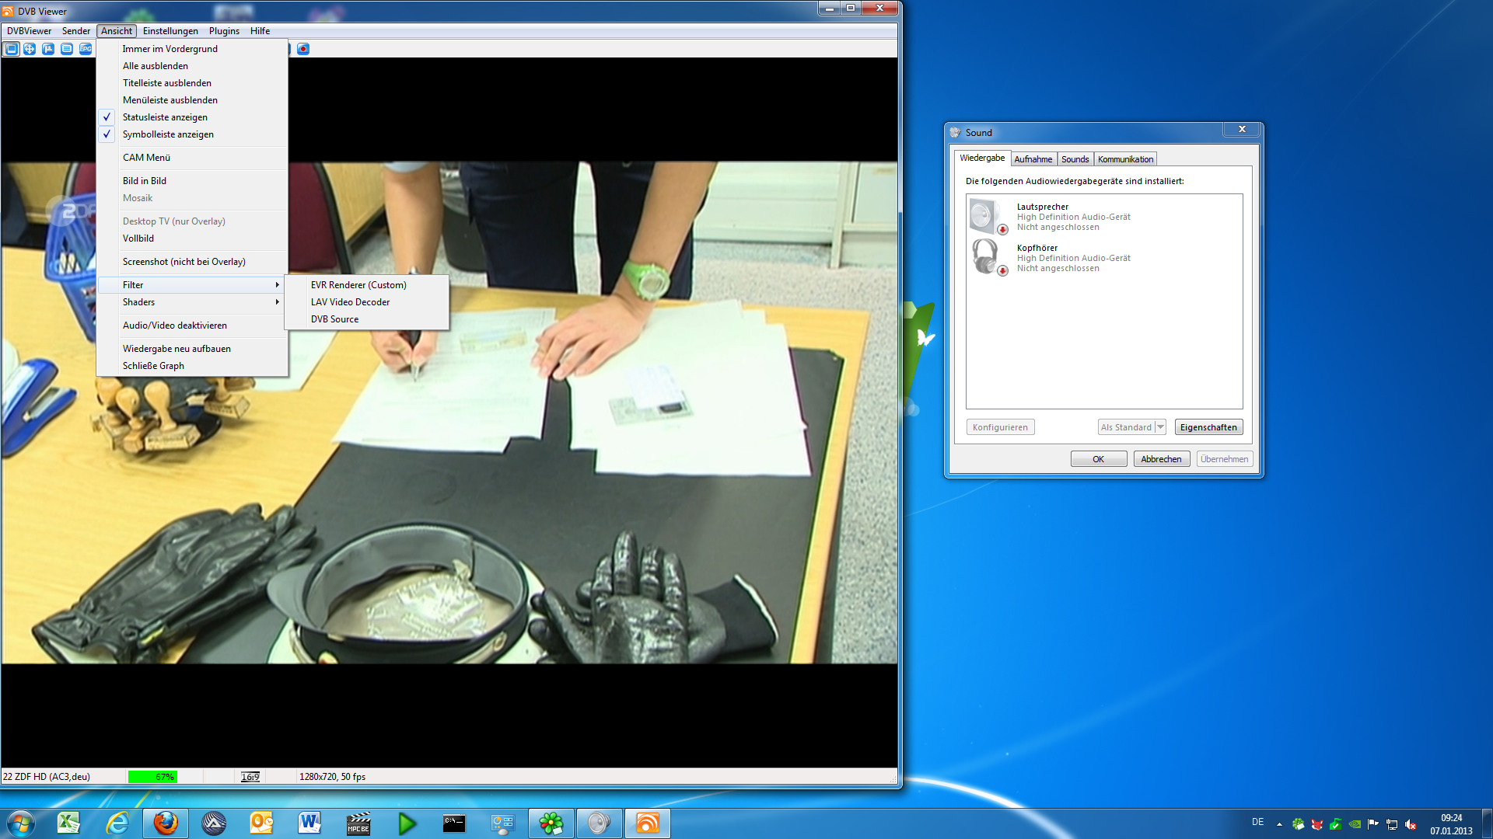Select EVR Renderer (Custom) filter
The image size is (1493, 839).
[367, 285]
